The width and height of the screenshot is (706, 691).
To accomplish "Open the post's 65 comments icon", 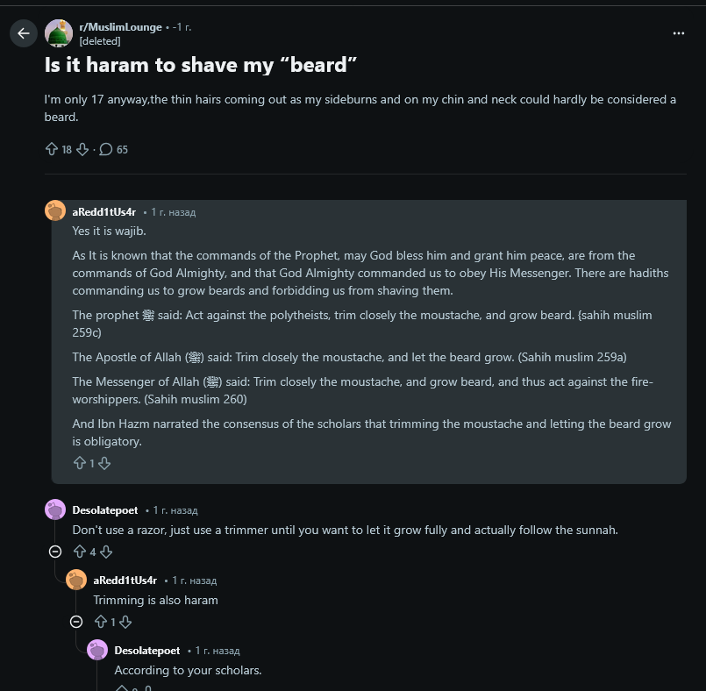I will point(106,149).
